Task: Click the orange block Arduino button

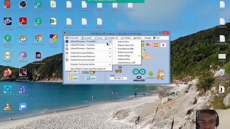Action: 73,78
